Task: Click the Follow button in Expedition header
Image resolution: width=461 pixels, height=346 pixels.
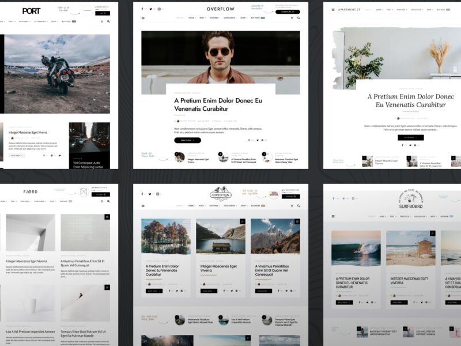Action: (x=291, y=196)
